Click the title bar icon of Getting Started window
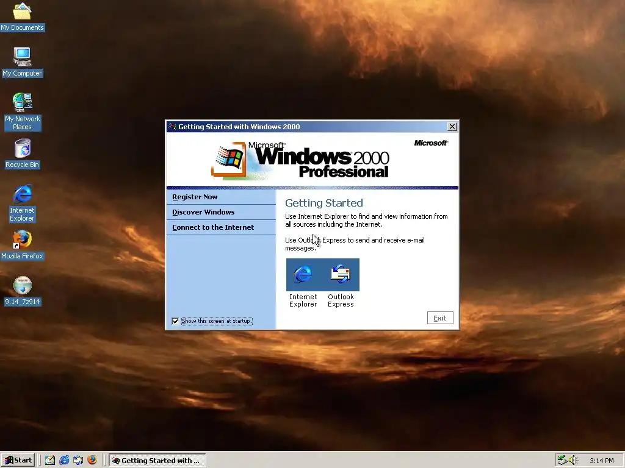Viewport: 625px width, 468px height. 172,127
